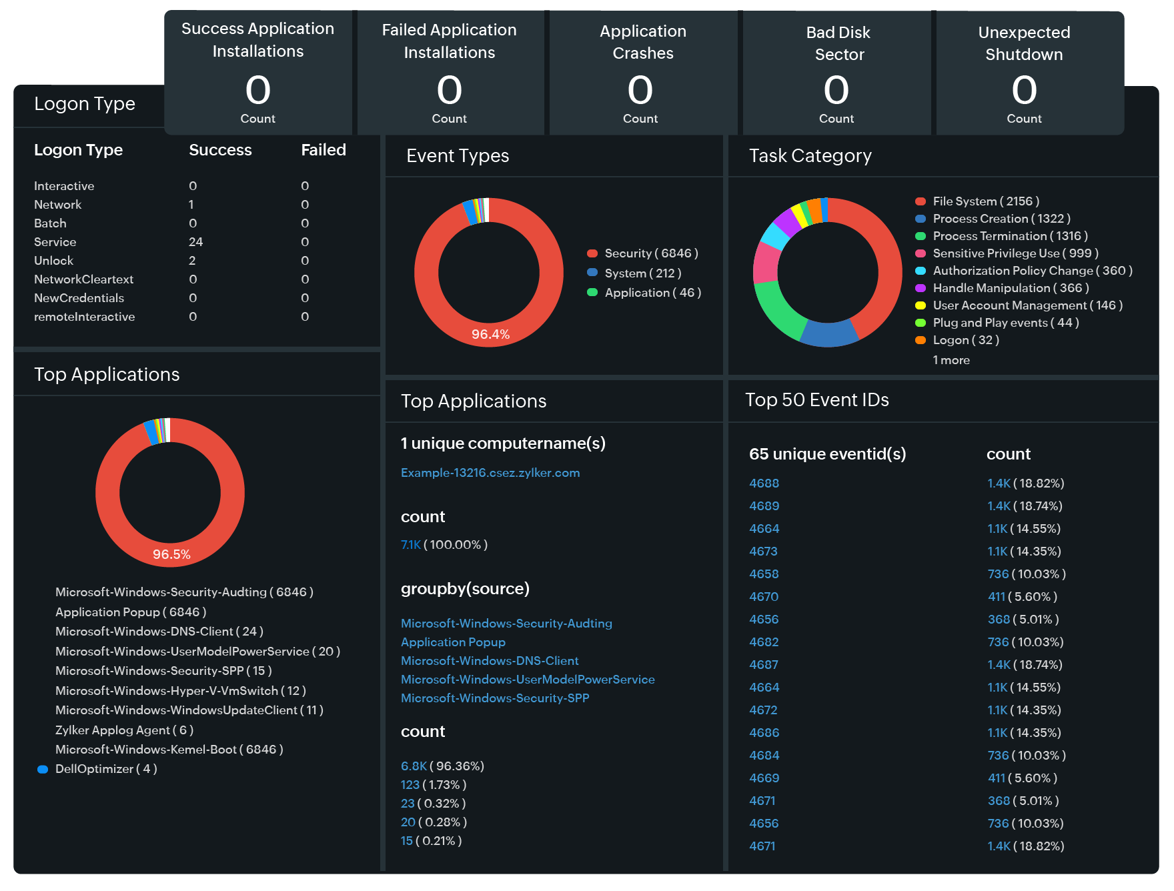Click the File System color swatch
Image resolution: width=1174 pixels, height=891 pixels.
[x=921, y=201]
